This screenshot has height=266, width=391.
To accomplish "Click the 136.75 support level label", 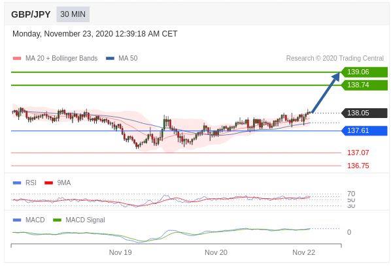I will (358, 166).
